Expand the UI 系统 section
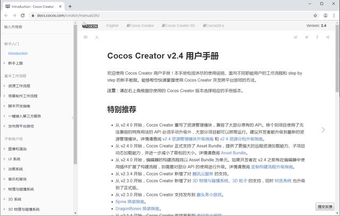This screenshot has width=340, height=216. [x=14, y=159]
